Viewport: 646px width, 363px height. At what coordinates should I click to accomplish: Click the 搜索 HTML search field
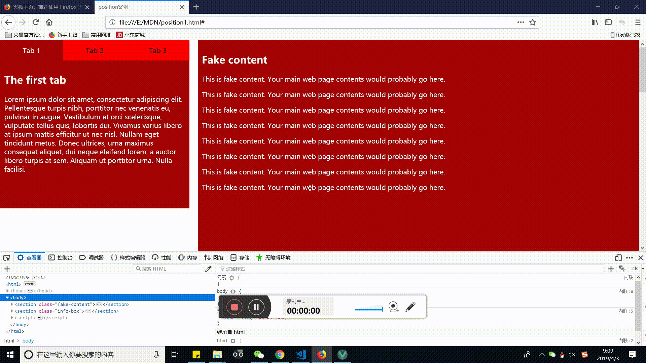(167, 269)
